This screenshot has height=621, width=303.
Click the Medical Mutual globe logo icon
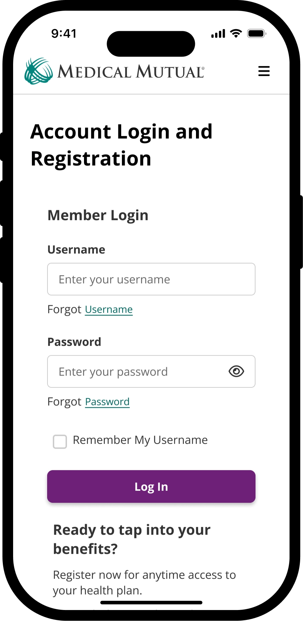point(38,71)
